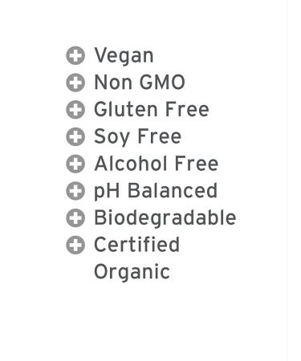The height and width of the screenshot is (361, 301).
Task: Click the plus icon beside Non GMO
Action: tap(75, 83)
